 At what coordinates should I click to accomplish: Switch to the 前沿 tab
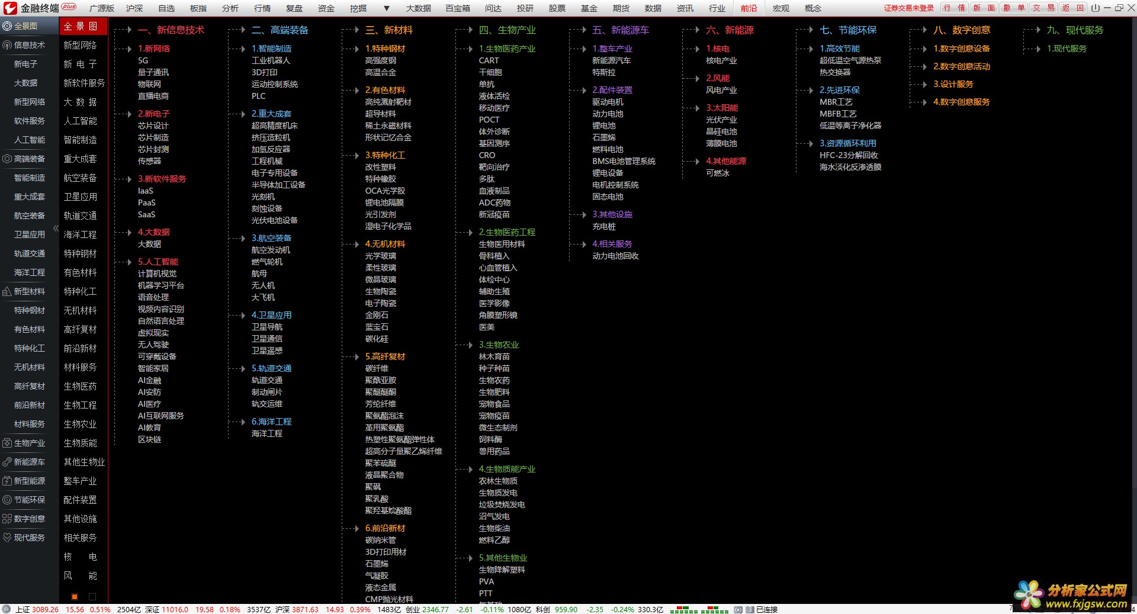point(749,8)
